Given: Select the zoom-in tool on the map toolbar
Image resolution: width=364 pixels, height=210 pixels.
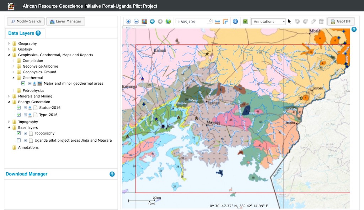Looking at the screenshot, I should coord(128,21).
